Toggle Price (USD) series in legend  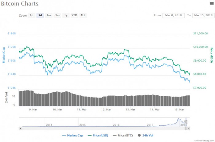point(98,136)
